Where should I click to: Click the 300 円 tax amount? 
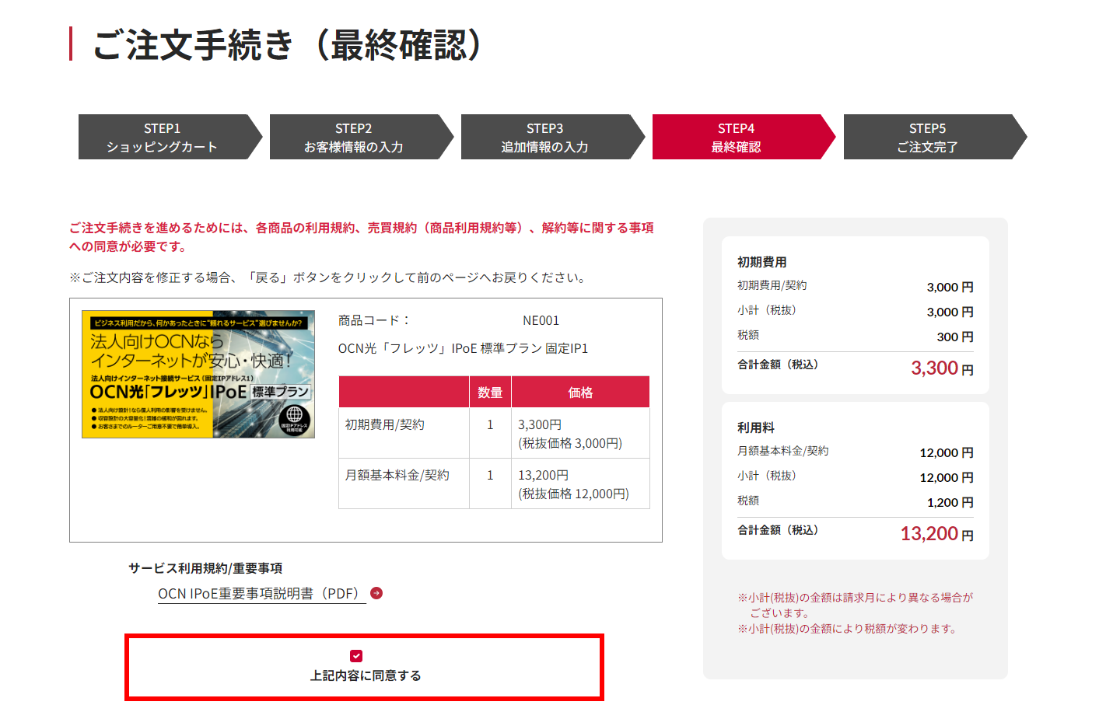pos(955,337)
